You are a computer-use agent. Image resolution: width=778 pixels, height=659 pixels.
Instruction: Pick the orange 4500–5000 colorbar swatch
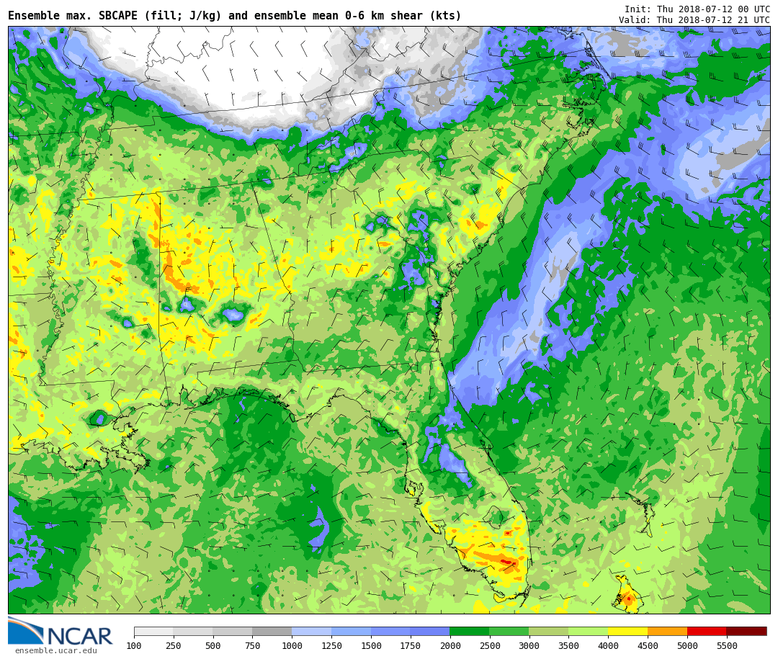667,632
